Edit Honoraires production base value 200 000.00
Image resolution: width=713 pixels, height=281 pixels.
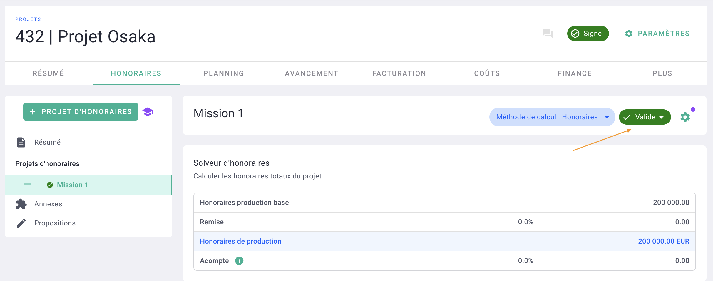[x=671, y=203]
